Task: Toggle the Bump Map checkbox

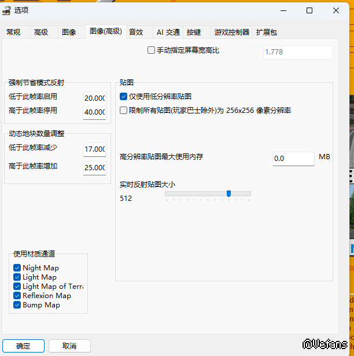Action: 17,305
